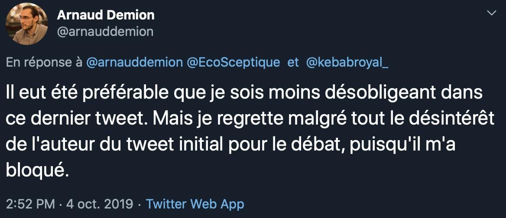Viewport: 506px width, 218px height.
Task: Open the @arnauddemion mention in reply line
Action: [x=135, y=62]
